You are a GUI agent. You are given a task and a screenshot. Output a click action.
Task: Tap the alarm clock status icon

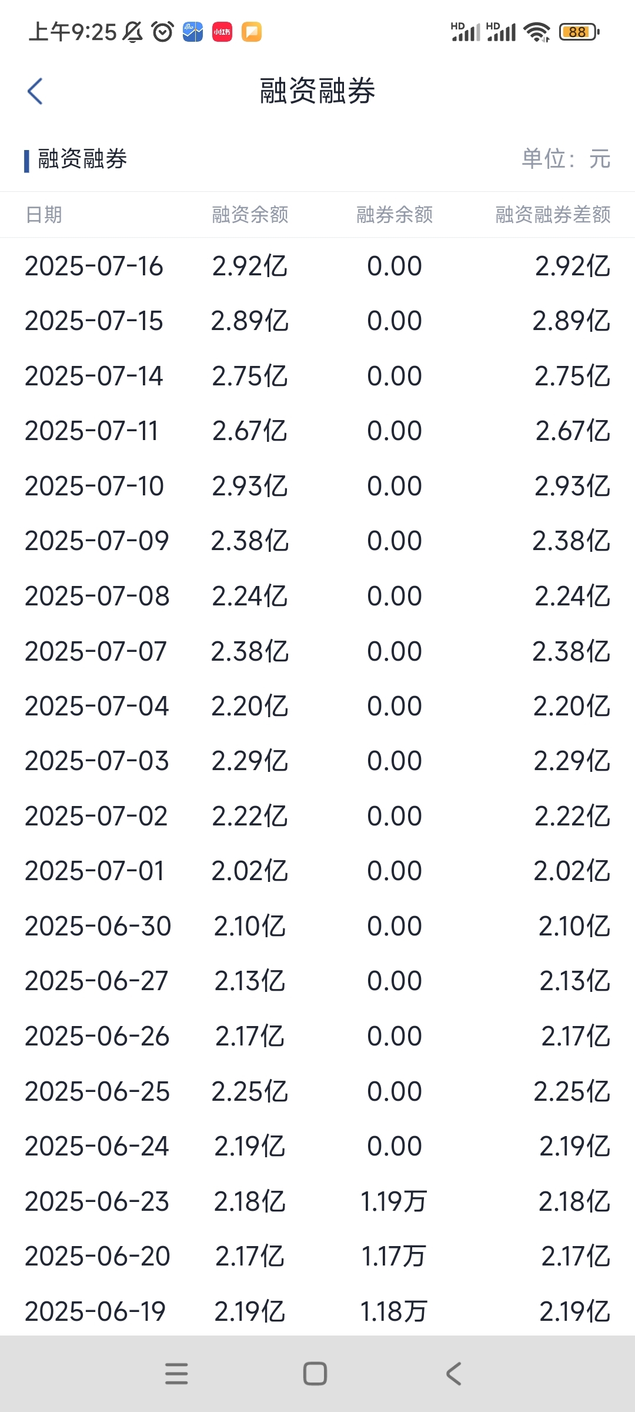[163, 32]
